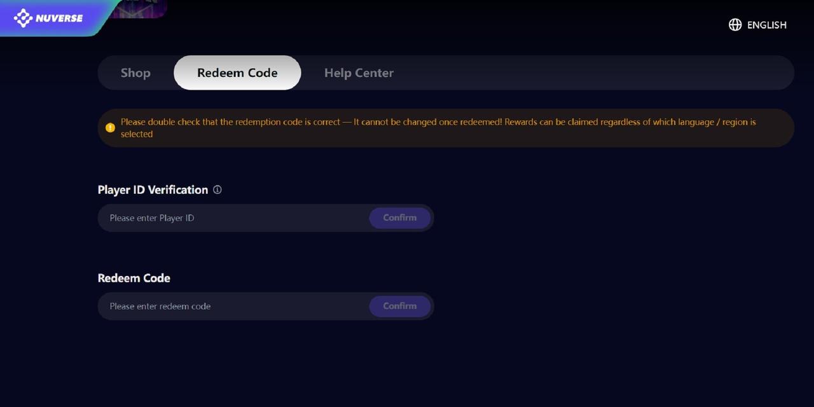Screen dimensions: 814x407
Task: Confirm the entered redeem code
Action: pyautogui.click(x=400, y=306)
